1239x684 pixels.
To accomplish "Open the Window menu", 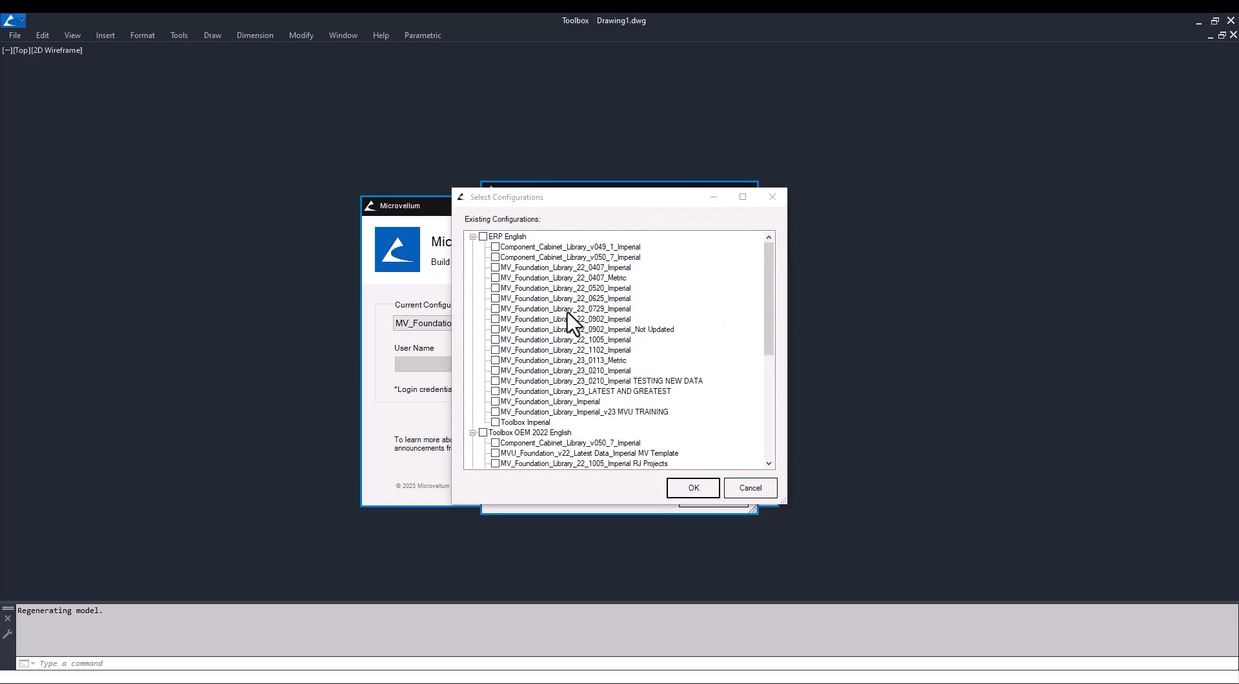I will pyautogui.click(x=343, y=35).
